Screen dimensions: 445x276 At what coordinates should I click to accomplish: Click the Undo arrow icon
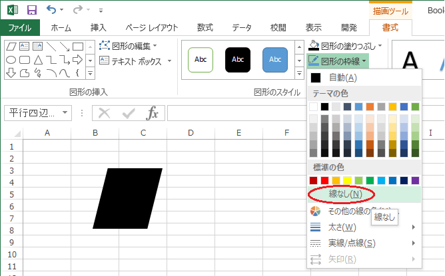pos(52,10)
